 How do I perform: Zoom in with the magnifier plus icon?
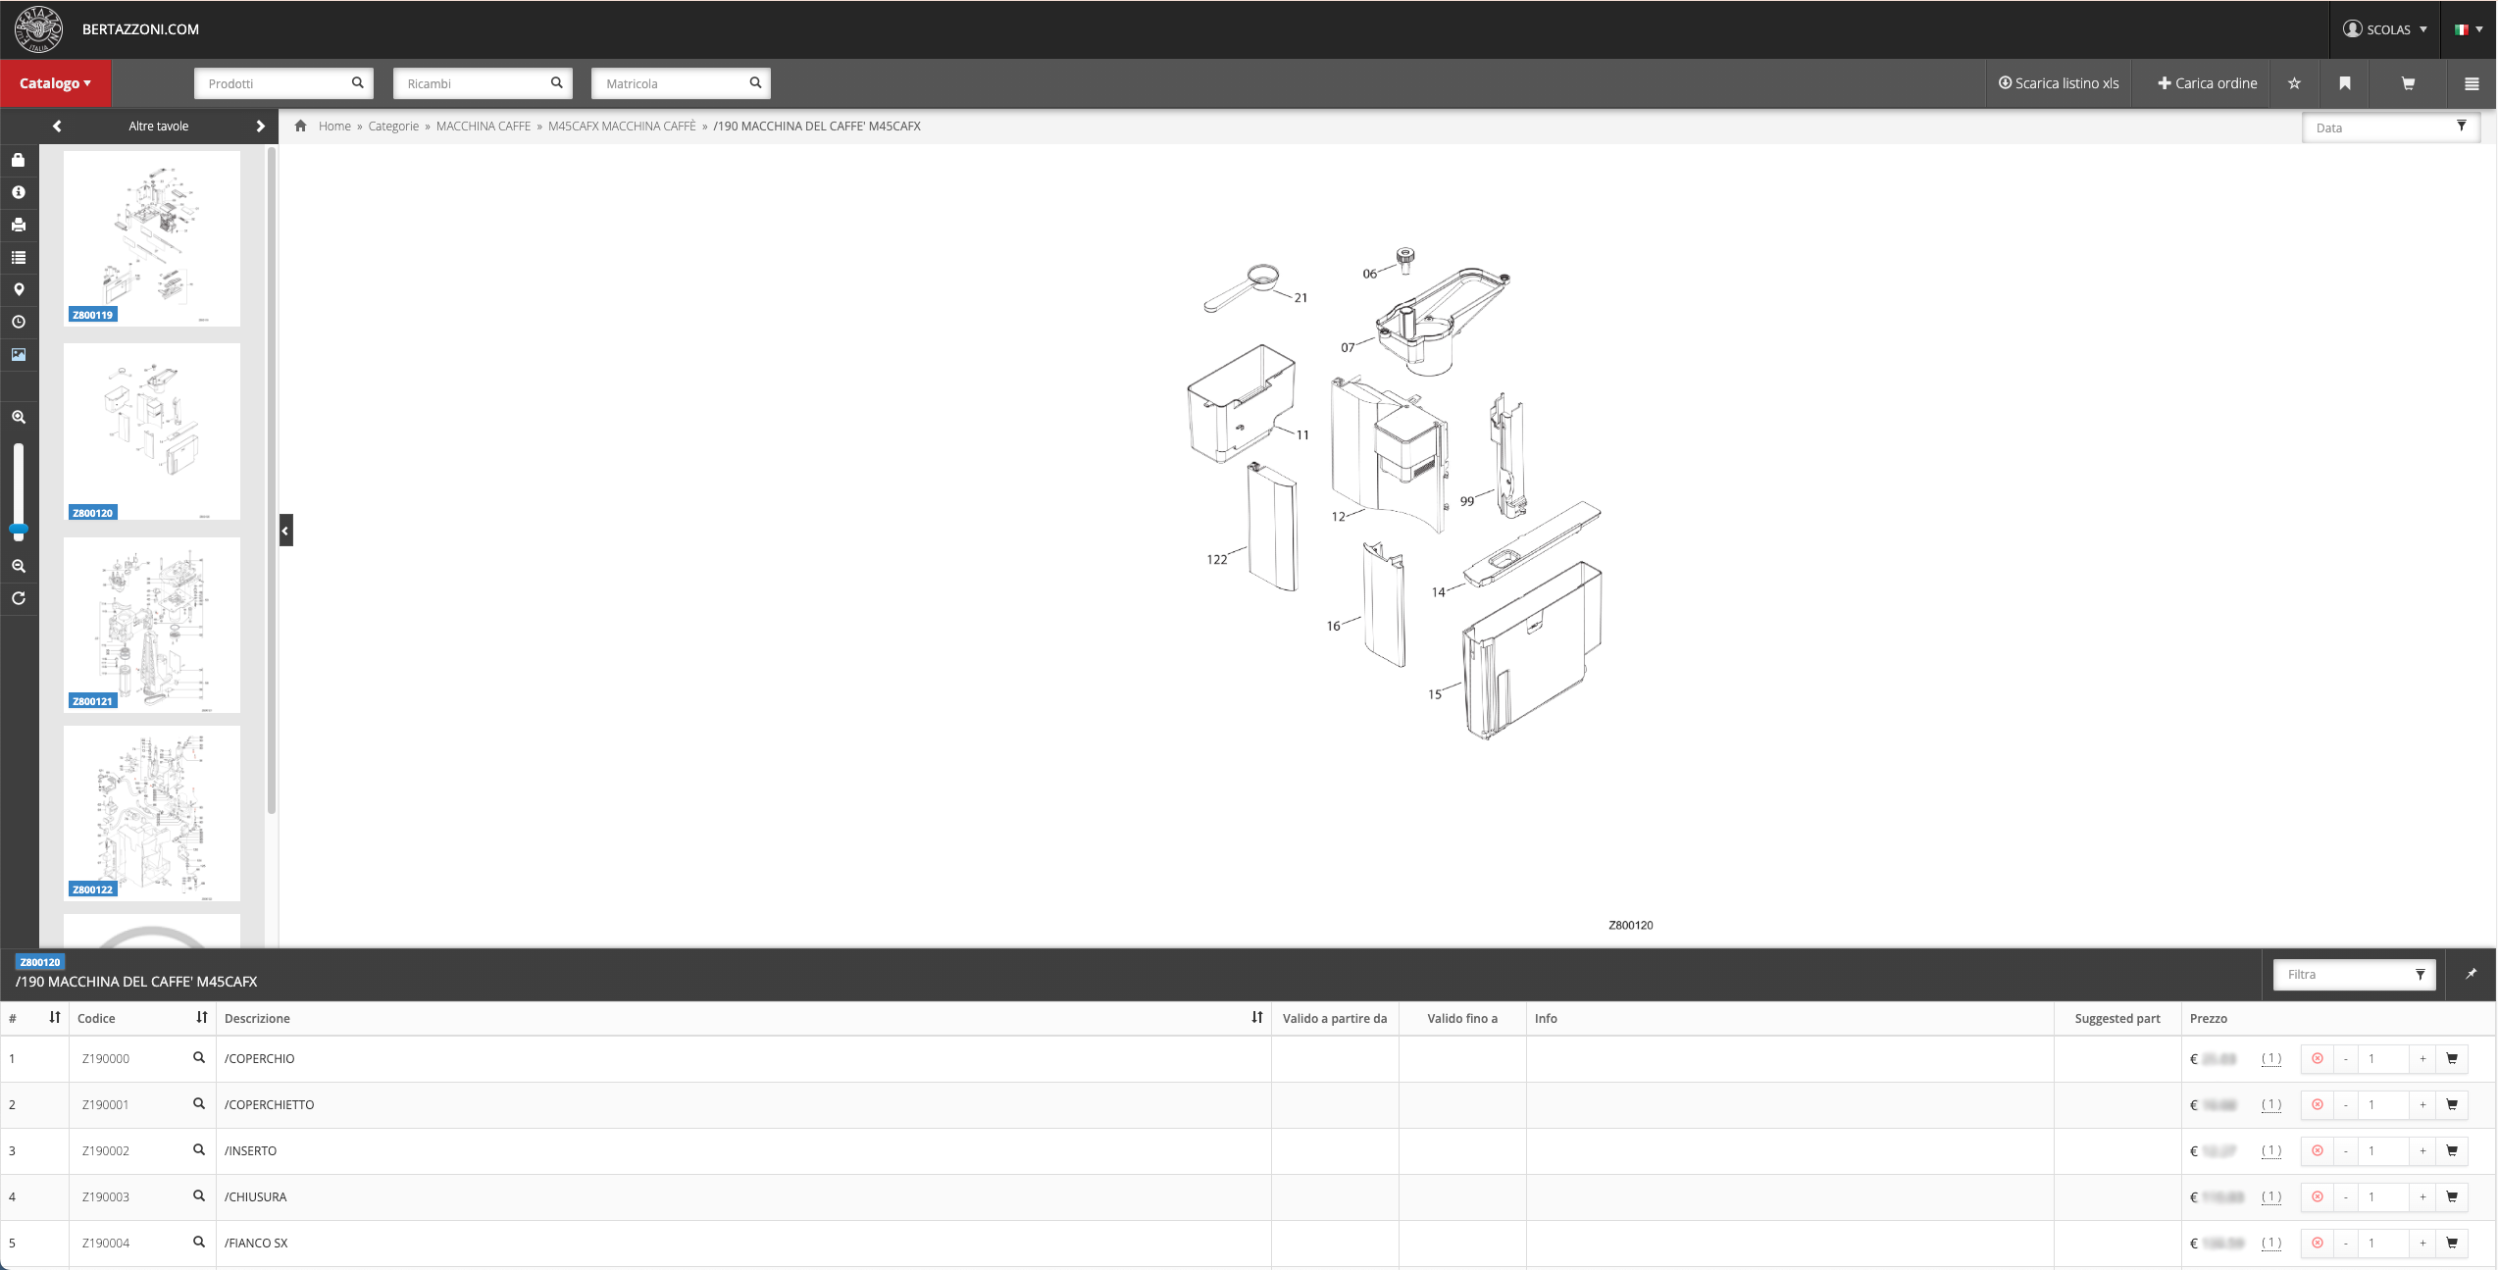point(19,417)
